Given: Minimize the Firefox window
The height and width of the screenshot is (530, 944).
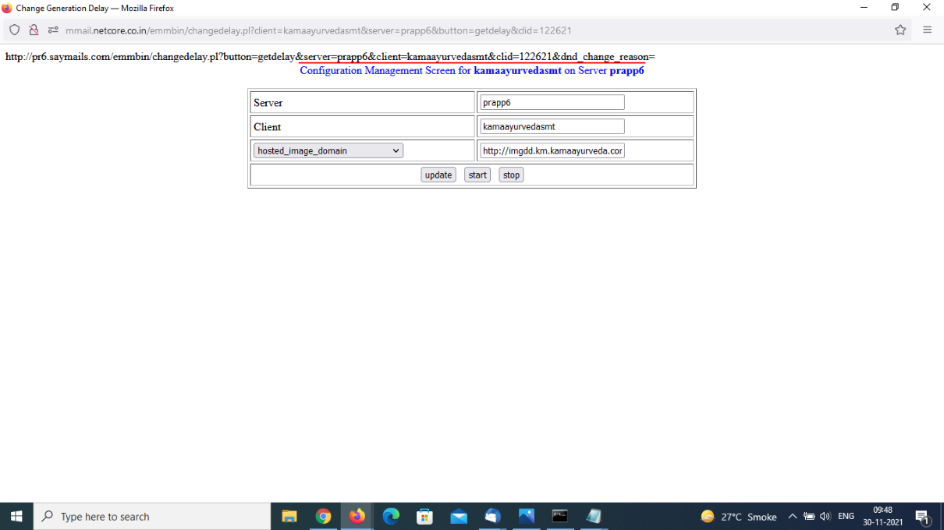Looking at the screenshot, I should tap(864, 8).
